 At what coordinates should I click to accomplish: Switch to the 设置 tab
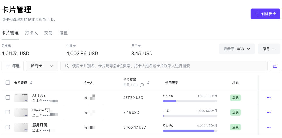pos(63,33)
